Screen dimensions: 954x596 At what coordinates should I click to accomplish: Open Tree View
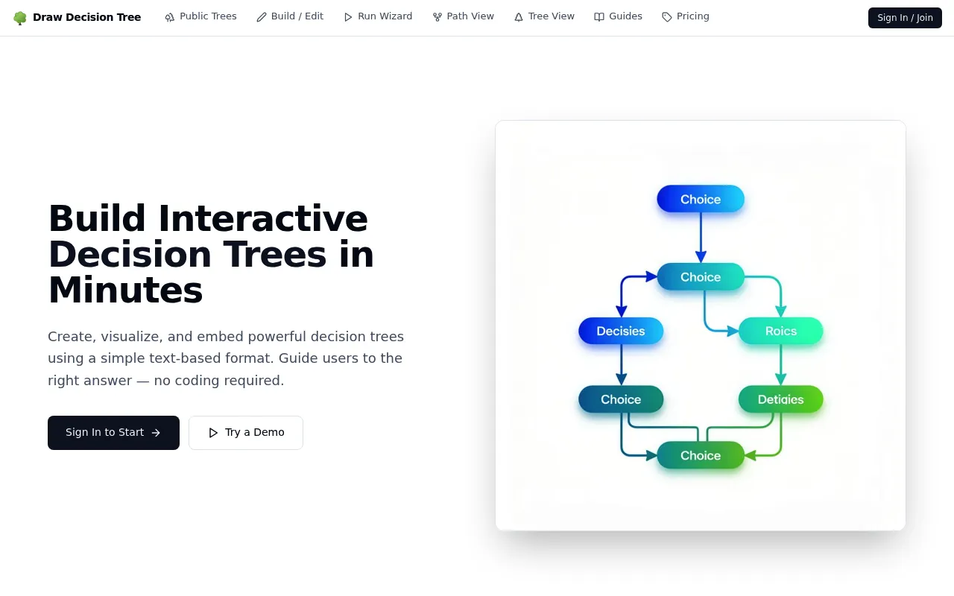544,16
